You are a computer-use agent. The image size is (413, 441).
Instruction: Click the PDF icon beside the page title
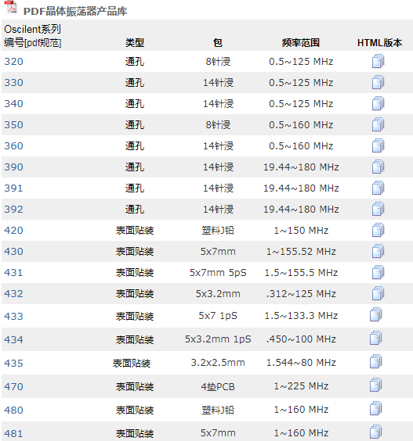[x=11, y=7]
